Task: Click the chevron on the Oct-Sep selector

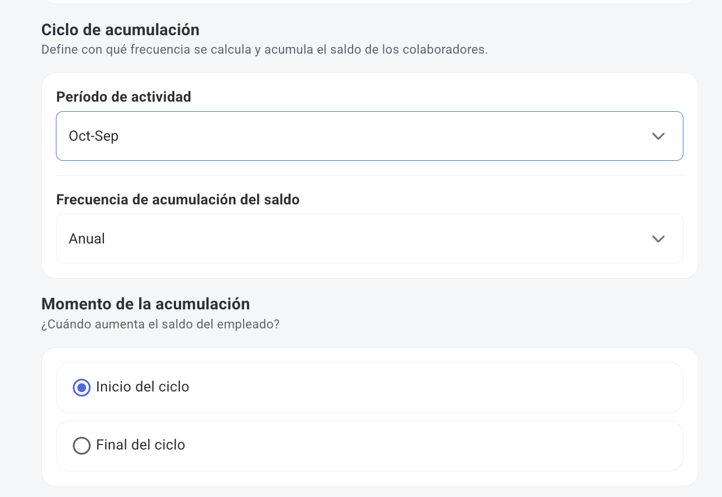Action: tap(658, 136)
